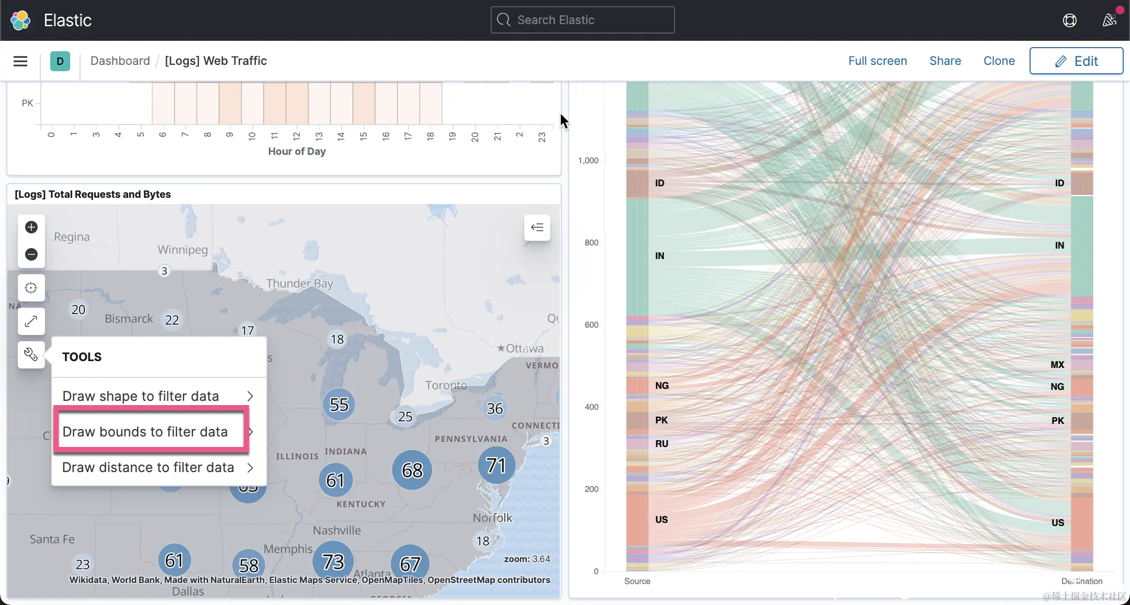Click the Dashboard breadcrumb
Image resolution: width=1130 pixels, height=605 pixels.
tap(120, 61)
